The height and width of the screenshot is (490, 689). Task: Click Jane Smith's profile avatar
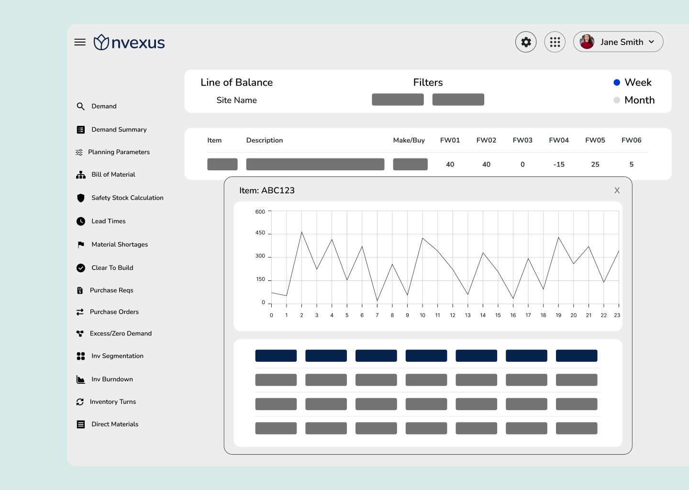point(587,42)
